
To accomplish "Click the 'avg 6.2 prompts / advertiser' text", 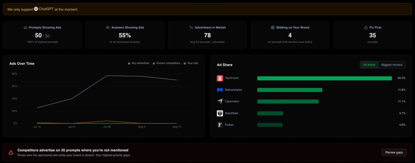I will pyautogui.click(x=207, y=42).
